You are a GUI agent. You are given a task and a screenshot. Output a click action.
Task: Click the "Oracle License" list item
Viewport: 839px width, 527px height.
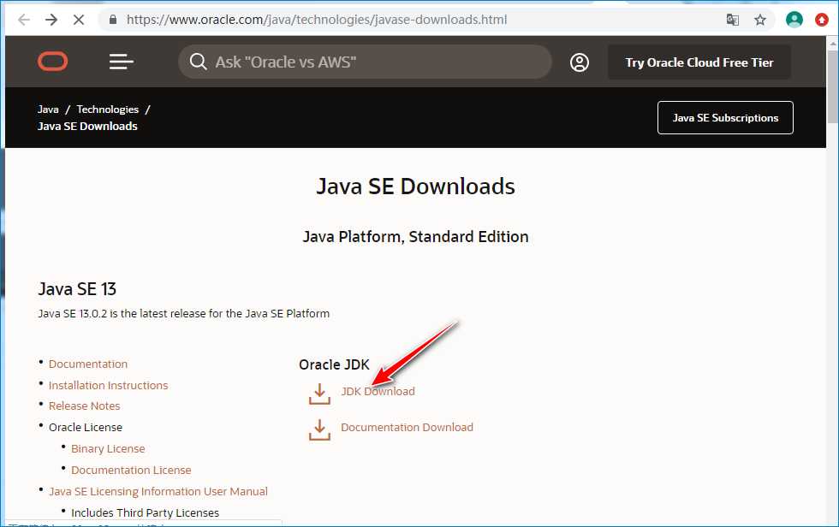click(x=86, y=427)
